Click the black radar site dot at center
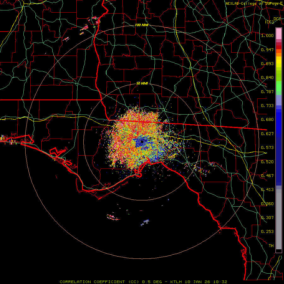This screenshot has width=284, height=284. tap(142, 142)
